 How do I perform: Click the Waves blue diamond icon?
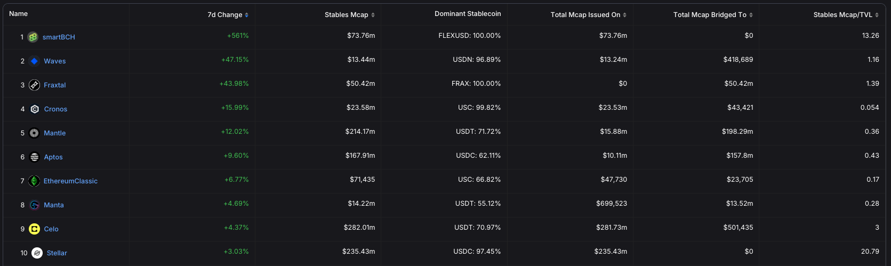34,61
